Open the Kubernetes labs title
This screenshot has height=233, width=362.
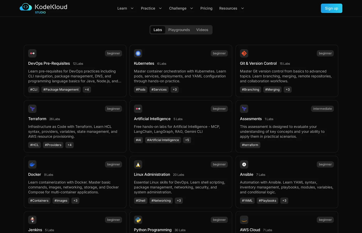[144, 63]
